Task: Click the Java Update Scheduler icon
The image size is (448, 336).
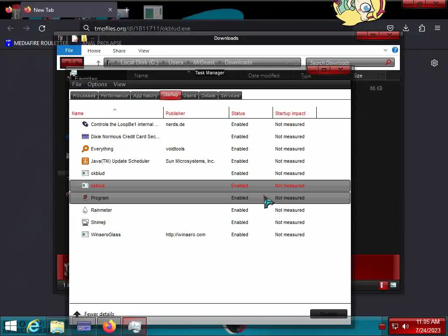Action: pyautogui.click(x=85, y=161)
